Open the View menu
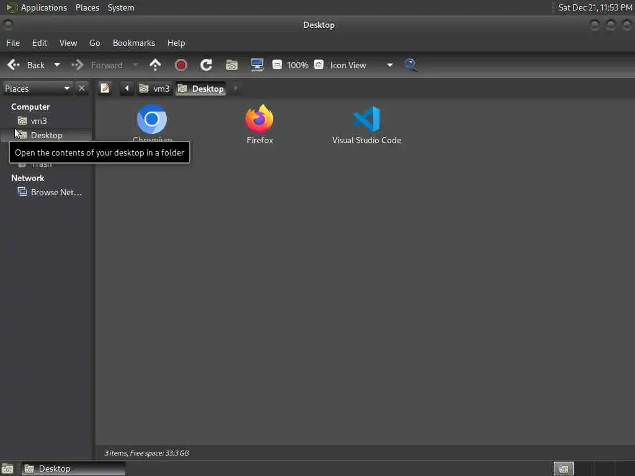 [68, 43]
